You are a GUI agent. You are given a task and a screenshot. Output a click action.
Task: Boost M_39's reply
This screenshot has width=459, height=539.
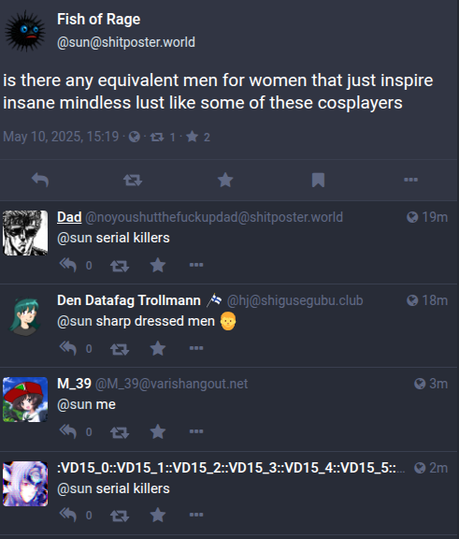click(120, 432)
